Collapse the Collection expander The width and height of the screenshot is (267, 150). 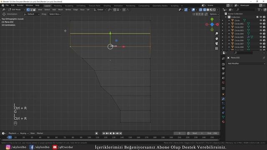(x=226, y=17)
